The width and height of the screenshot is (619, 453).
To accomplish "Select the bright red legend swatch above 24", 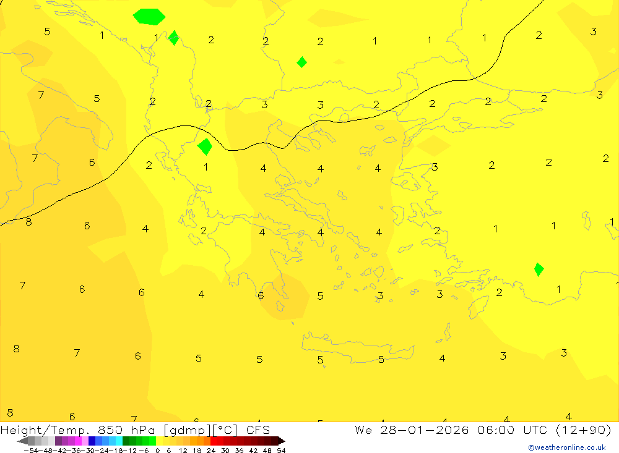I will tap(214, 441).
